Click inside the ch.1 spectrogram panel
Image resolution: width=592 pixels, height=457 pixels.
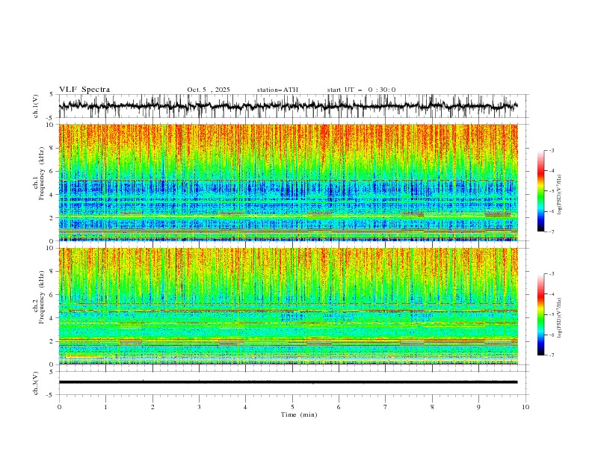(x=288, y=182)
